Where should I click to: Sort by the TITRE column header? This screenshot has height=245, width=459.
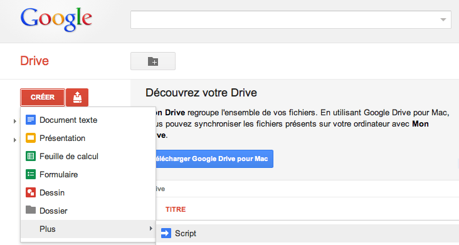pos(176,209)
